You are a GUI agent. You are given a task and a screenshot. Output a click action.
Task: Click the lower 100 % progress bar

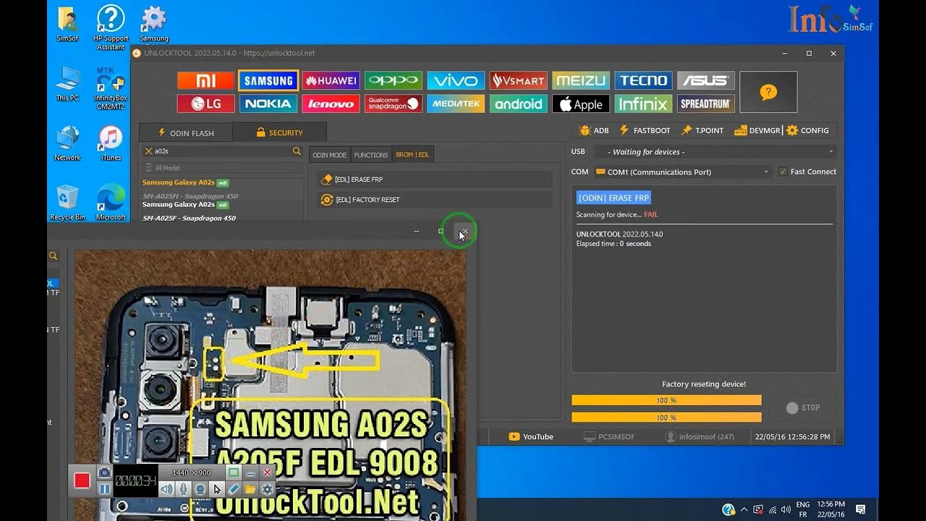[x=666, y=418]
